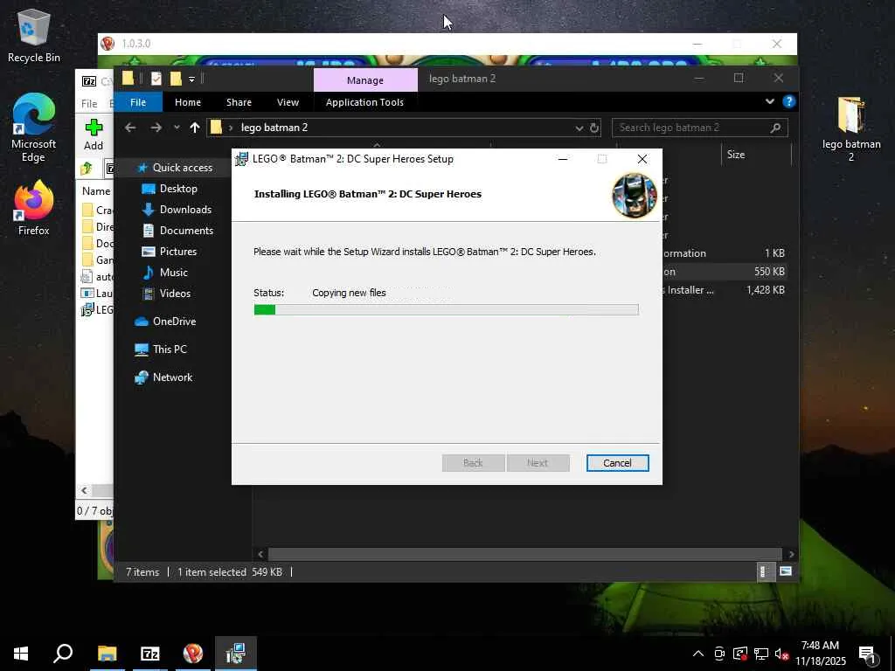Select the lego batman 2 desktop folder

pyautogui.click(x=851, y=129)
